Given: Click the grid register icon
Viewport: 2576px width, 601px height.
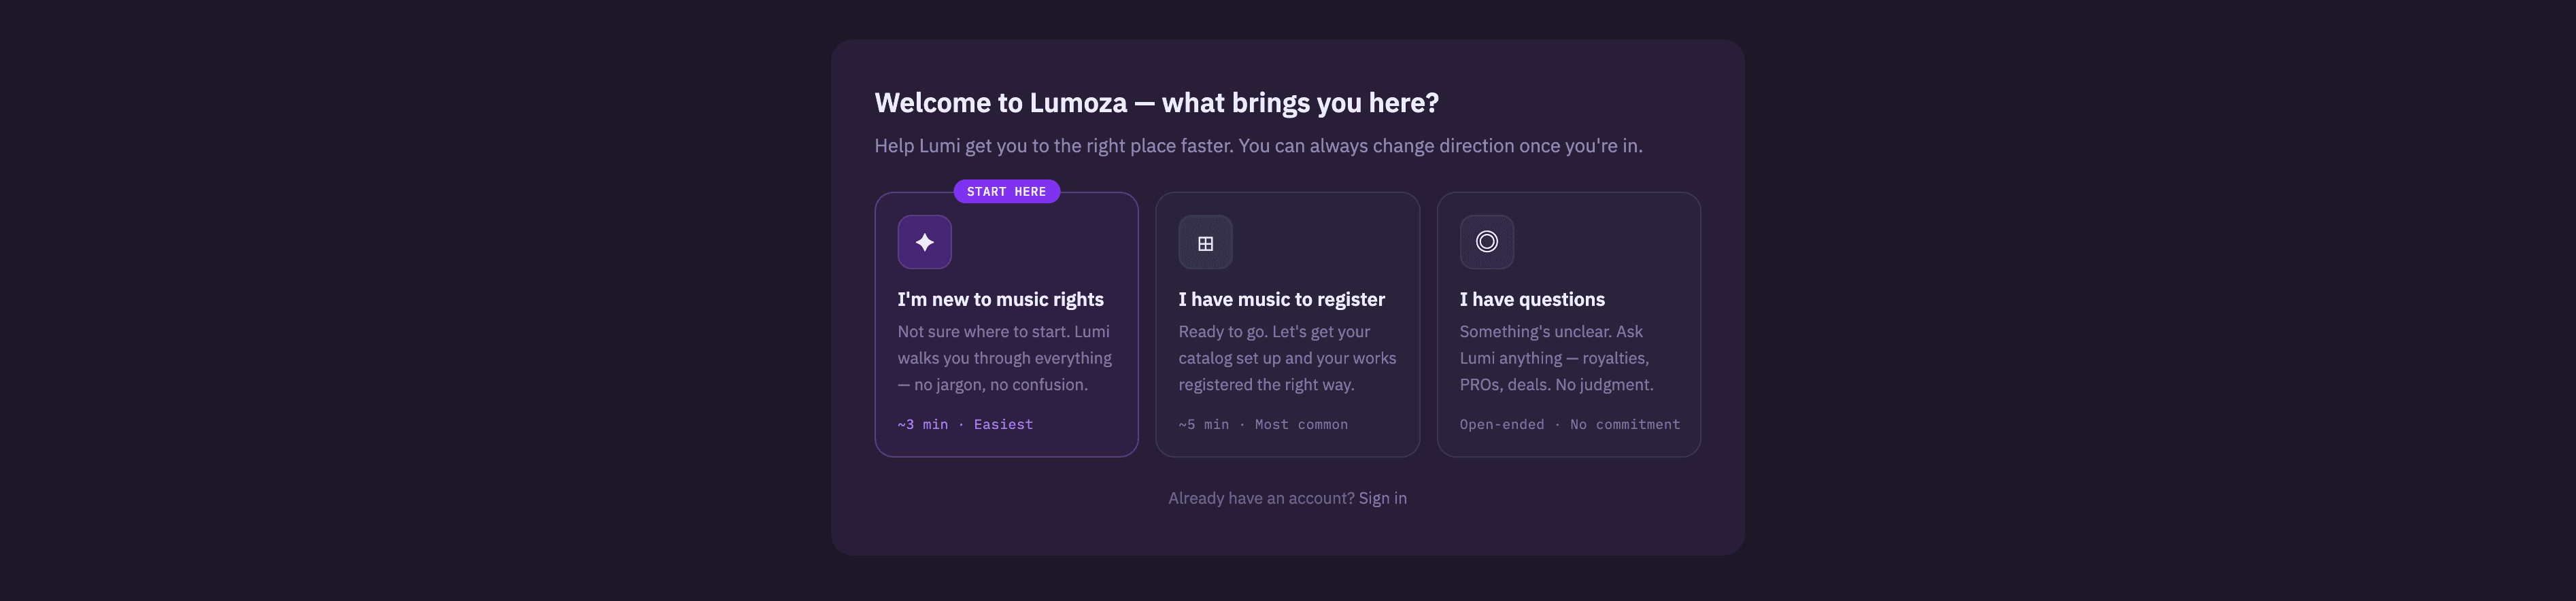Looking at the screenshot, I should pos(1205,242).
